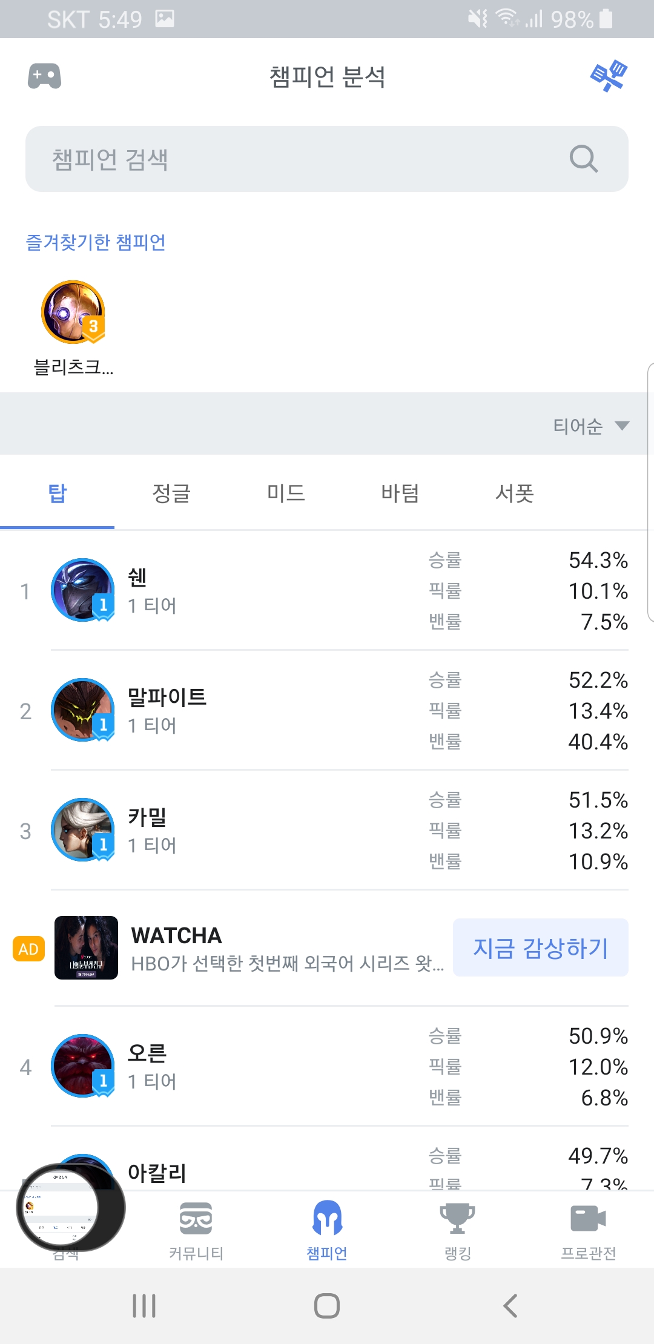Select the 바텀 lane tab
The width and height of the screenshot is (654, 1344).
pyautogui.click(x=400, y=493)
